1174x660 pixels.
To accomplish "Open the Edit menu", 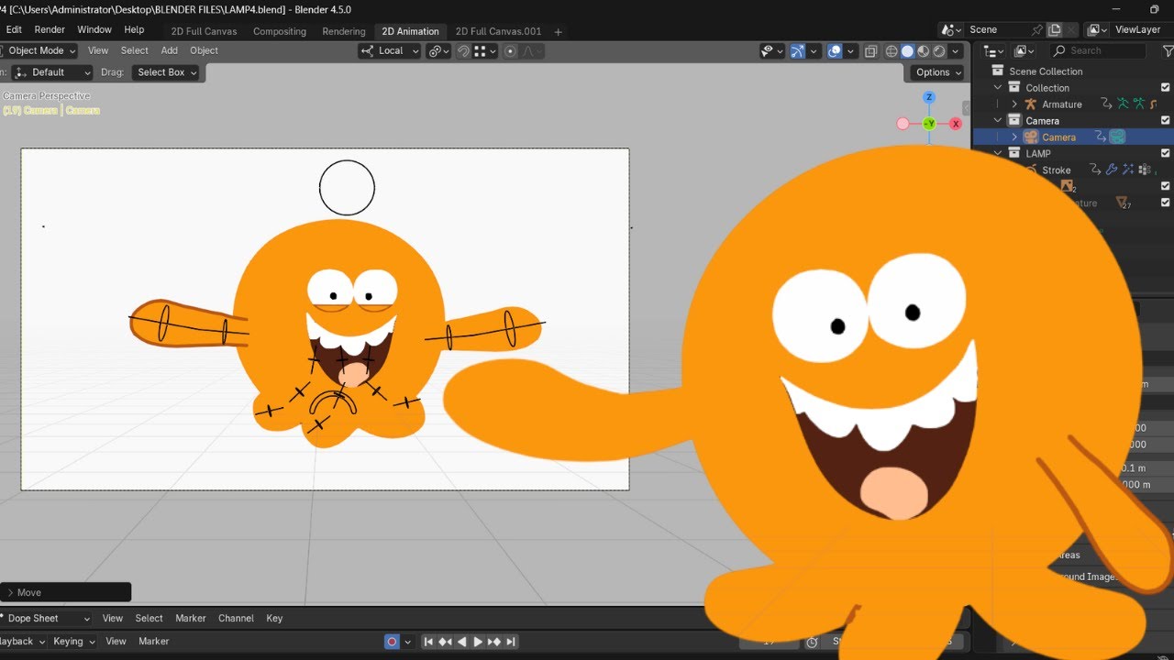I will click(x=14, y=29).
